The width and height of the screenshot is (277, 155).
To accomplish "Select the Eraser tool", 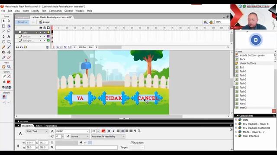I will point(9,57).
